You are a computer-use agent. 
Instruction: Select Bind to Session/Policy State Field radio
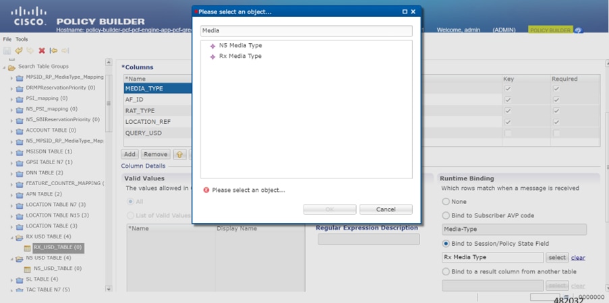446,244
